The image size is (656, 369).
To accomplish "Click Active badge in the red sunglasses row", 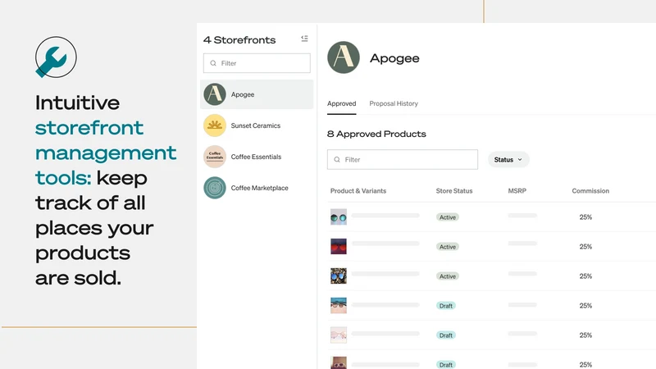I will pyautogui.click(x=447, y=247).
